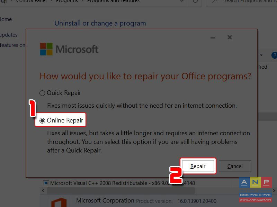Open Programs and Features in the breadcrumb
The image size is (277, 207).
pos(113,1)
